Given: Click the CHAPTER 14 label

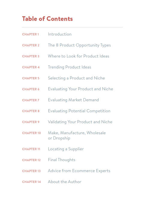Looking at the screenshot, I should pos(31,182).
